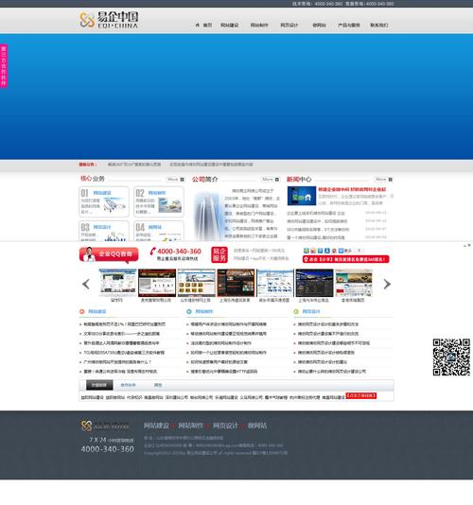Go to the home icon in navigation
This screenshot has height=505, width=473.
tap(198, 25)
